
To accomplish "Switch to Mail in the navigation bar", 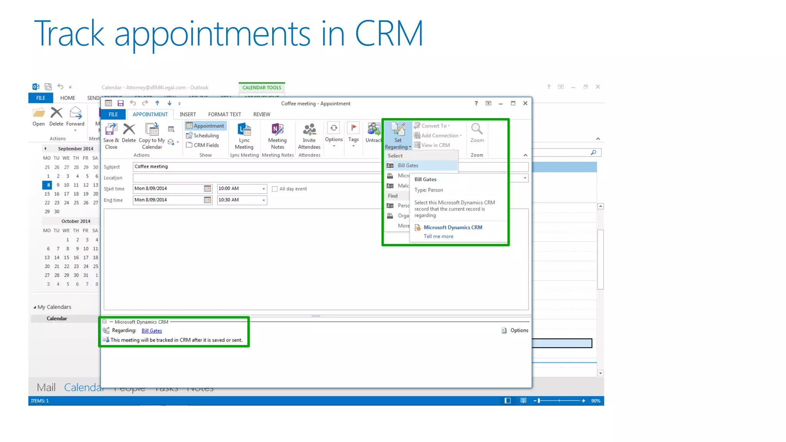I will [x=46, y=387].
